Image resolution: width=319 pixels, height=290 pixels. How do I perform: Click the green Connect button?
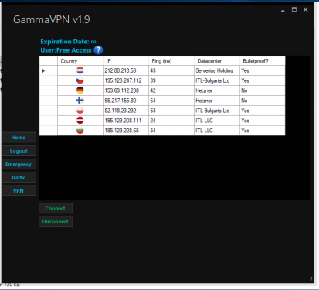point(56,208)
